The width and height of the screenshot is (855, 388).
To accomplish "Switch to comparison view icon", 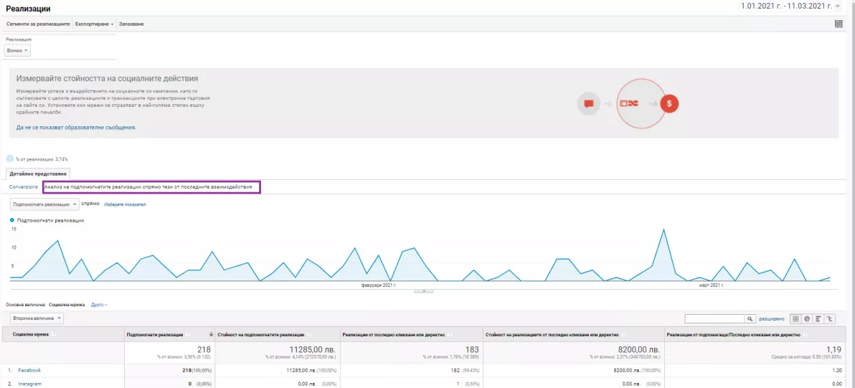I will (x=831, y=319).
